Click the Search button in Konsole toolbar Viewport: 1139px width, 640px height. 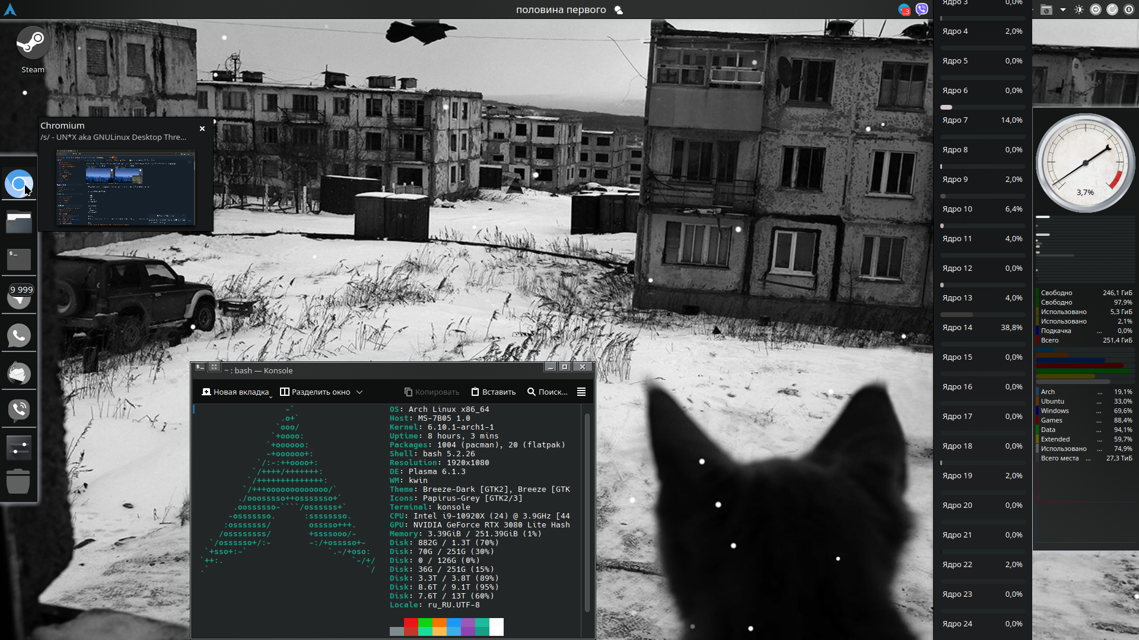click(x=547, y=392)
